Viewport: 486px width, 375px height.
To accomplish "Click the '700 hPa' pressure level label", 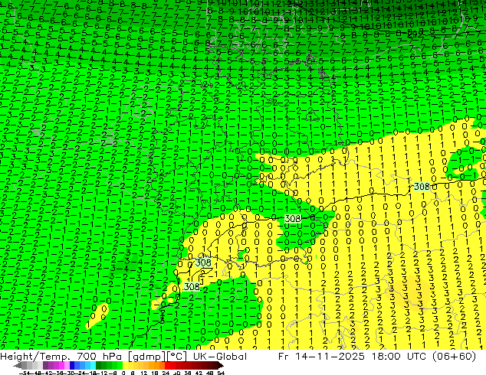I will [x=100, y=357].
